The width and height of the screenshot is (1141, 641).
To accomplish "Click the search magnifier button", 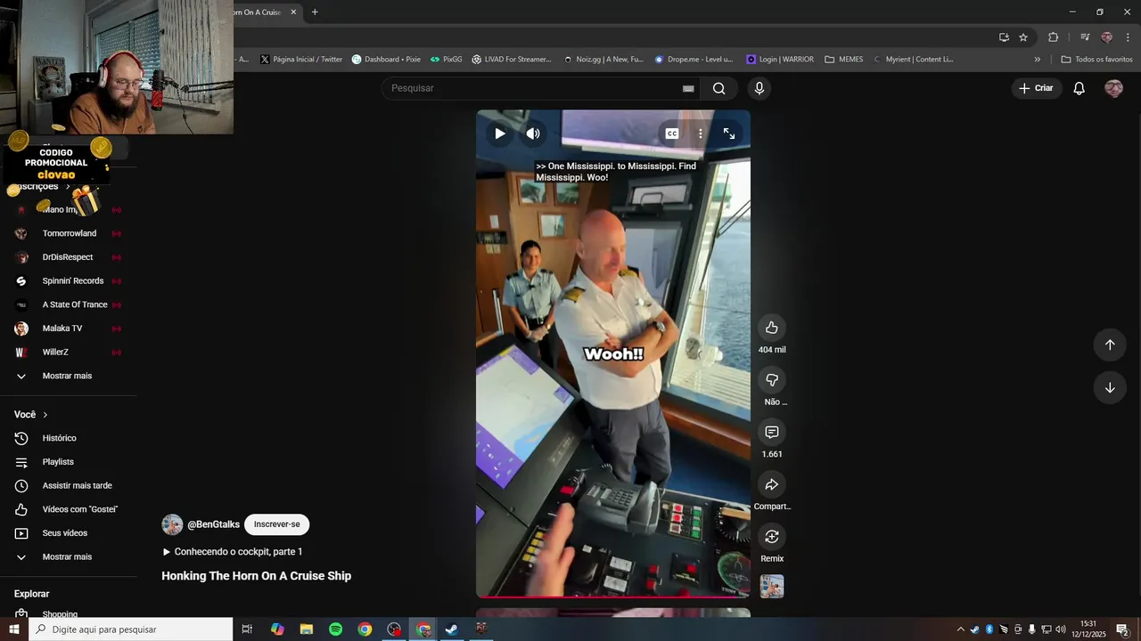I will (719, 88).
